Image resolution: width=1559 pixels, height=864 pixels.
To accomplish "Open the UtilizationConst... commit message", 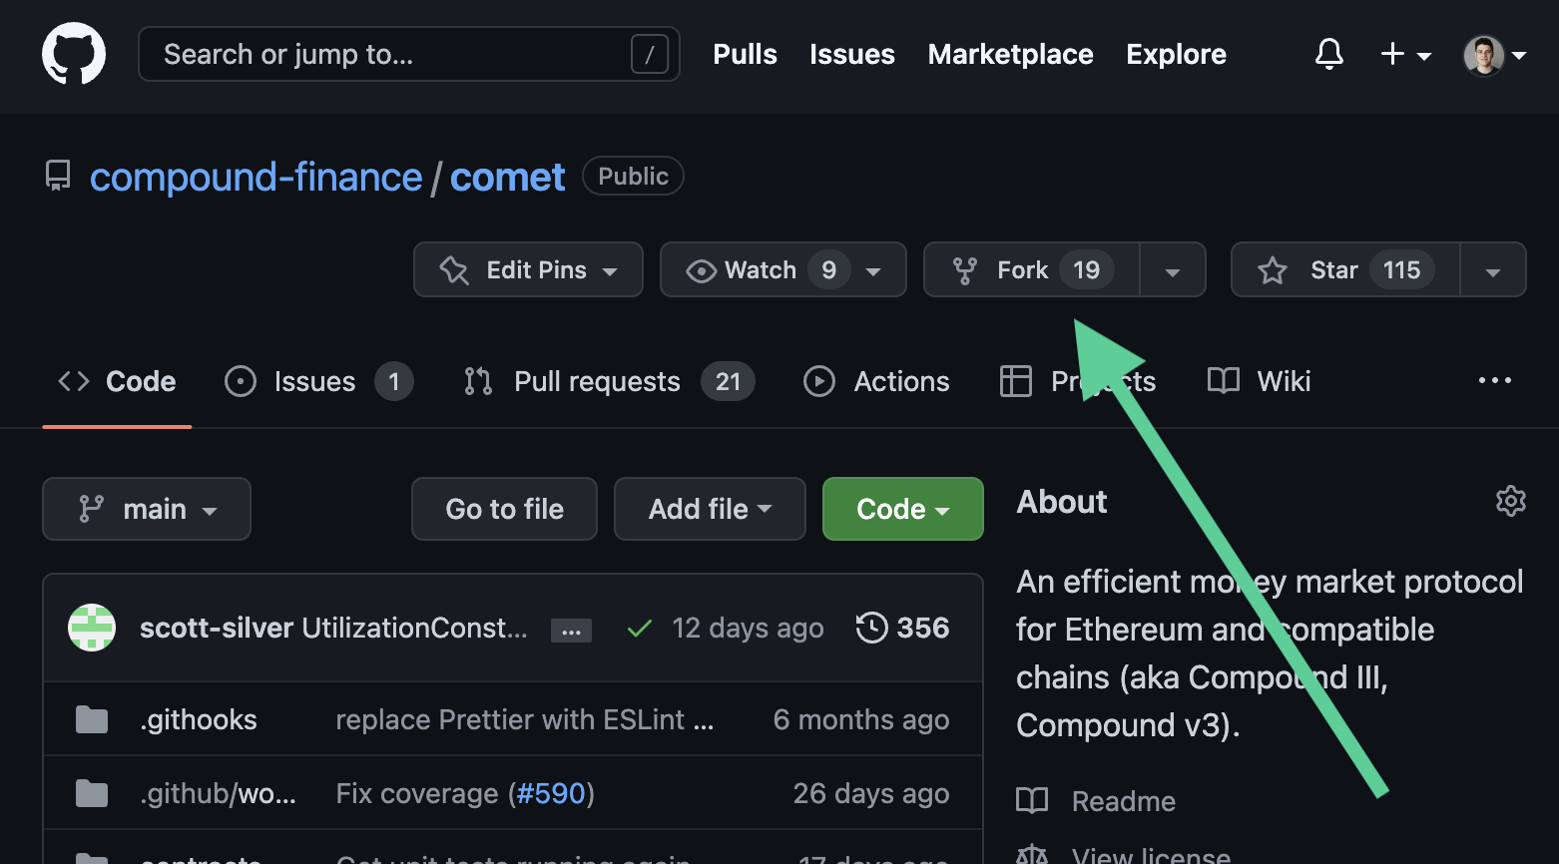I will click(414, 628).
